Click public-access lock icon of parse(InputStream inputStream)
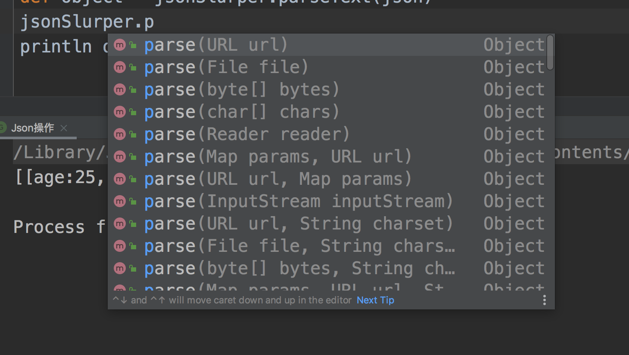 click(x=133, y=201)
